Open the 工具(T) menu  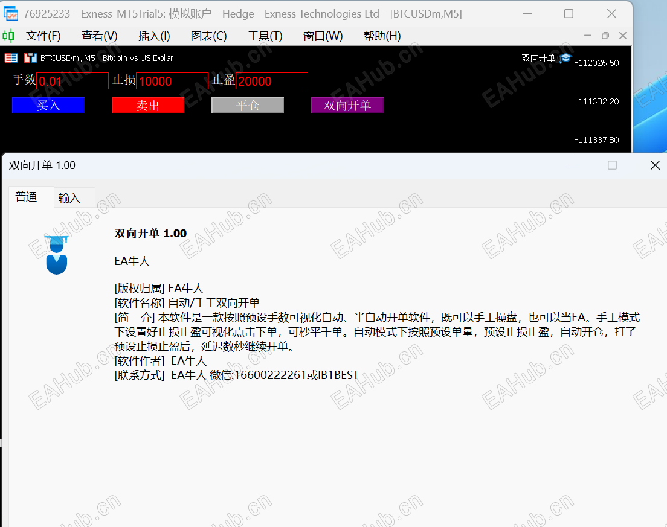pos(264,36)
